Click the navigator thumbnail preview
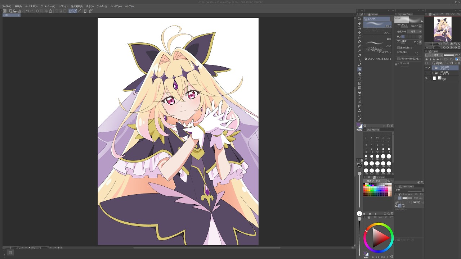 click(x=443, y=28)
